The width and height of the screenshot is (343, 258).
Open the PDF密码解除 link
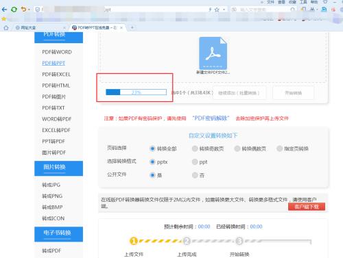(211, 118)
